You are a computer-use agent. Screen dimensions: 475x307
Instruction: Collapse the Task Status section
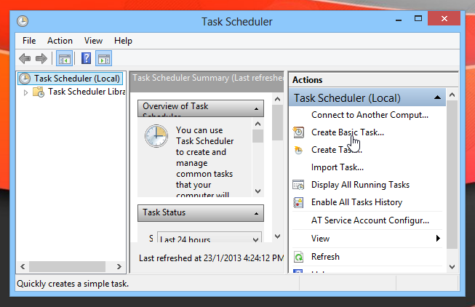pyautogui.click(x=258, y=213)
